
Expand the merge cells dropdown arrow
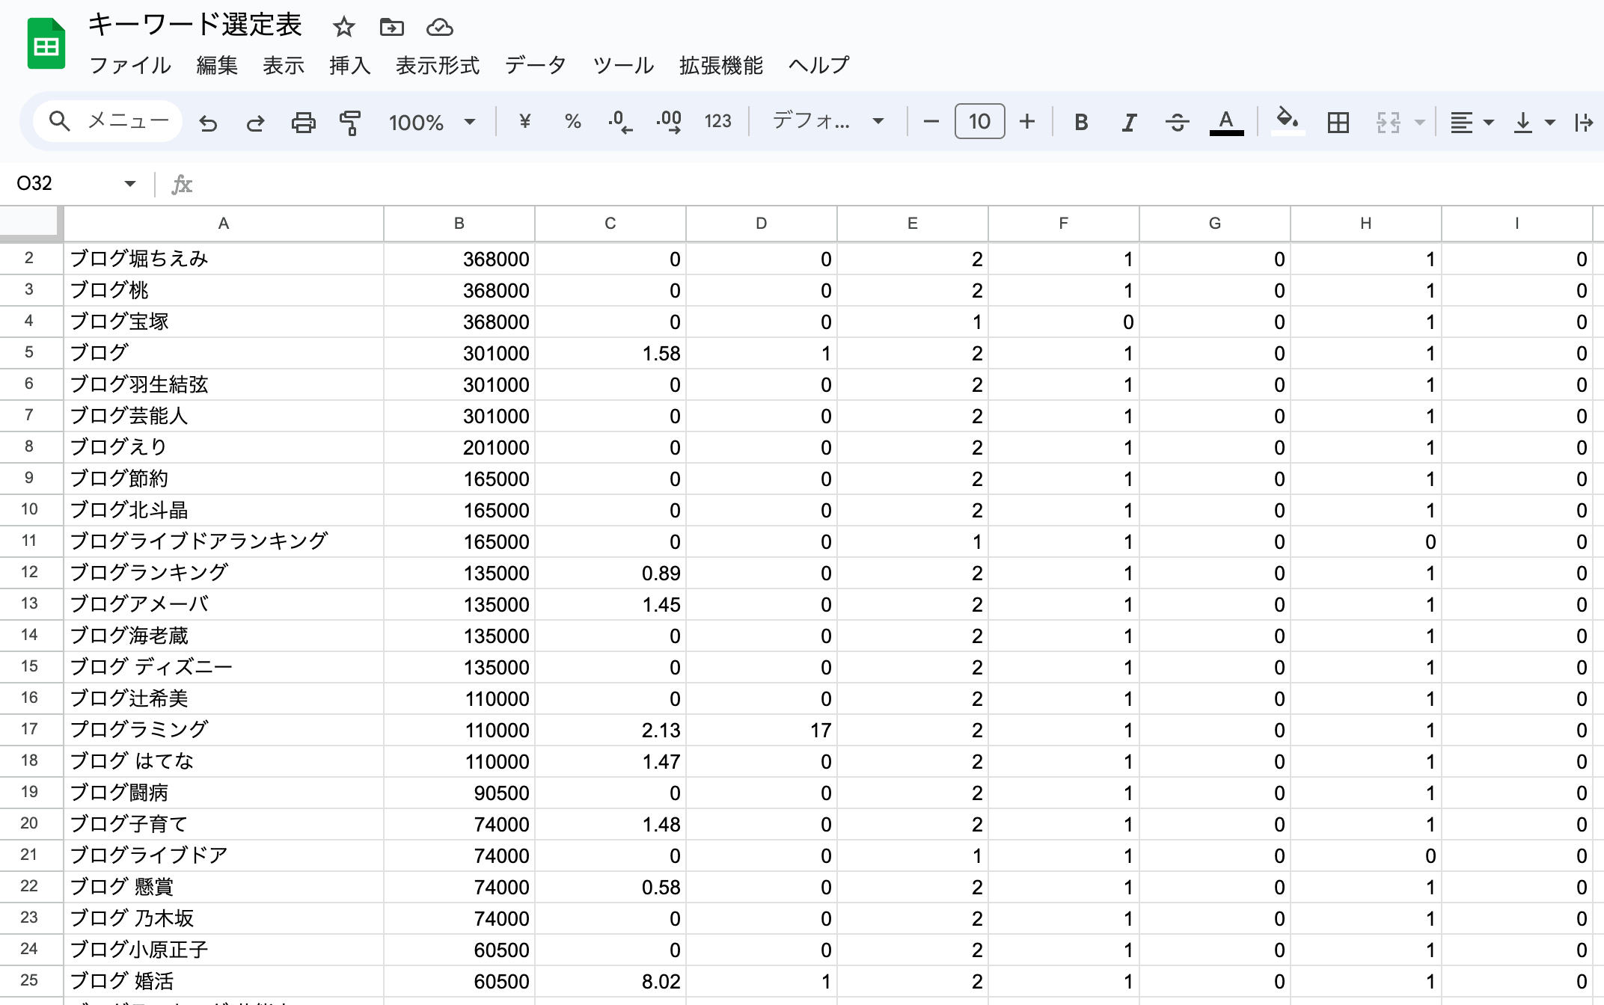pyautogui.click(x=1419, y=122)
